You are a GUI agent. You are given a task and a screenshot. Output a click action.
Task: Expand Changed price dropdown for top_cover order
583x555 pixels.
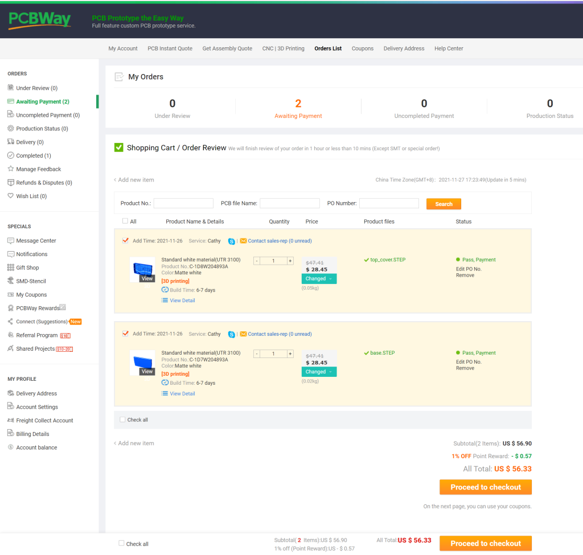pos(319,279)
